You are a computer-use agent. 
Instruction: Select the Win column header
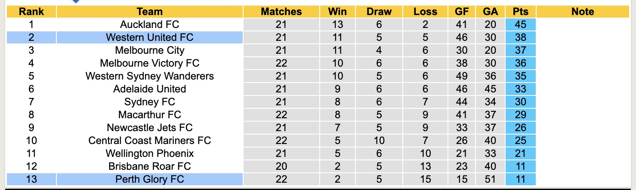[x=337, y=12]
